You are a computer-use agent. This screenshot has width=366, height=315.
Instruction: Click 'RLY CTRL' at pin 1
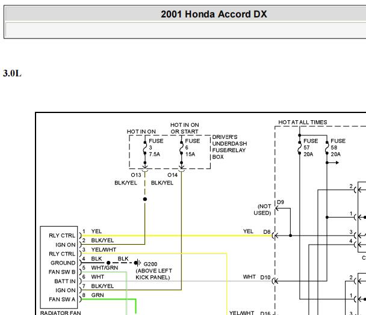point(62,236)
